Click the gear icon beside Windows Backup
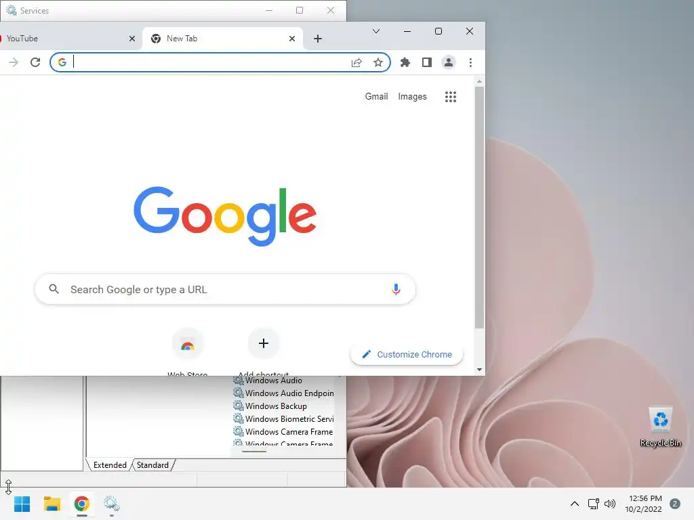694x520 pixels. tap(239, 406)
